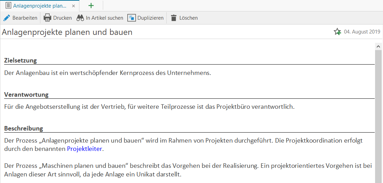Click the binoculars search icon
Screen dimensions: 383x183
80,18
